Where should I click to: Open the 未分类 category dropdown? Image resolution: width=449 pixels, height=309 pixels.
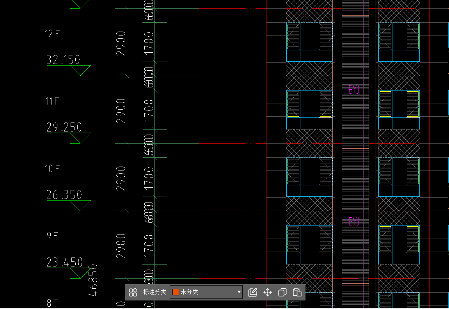206,292
